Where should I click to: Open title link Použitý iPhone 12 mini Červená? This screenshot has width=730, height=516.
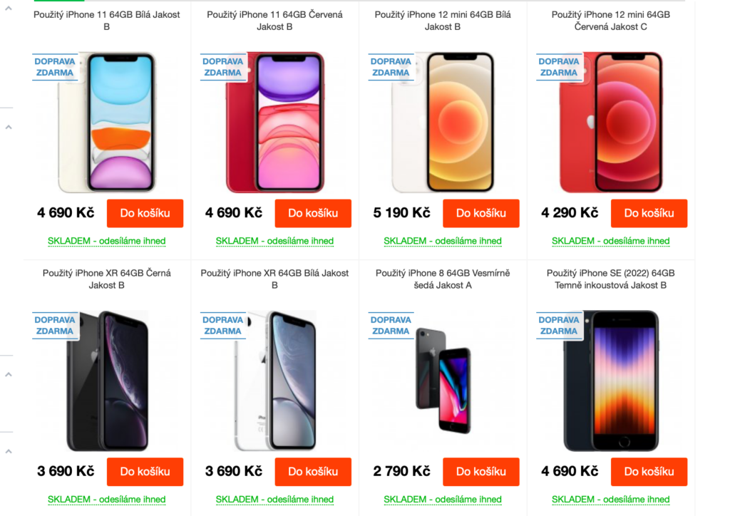tap(611, 21)
